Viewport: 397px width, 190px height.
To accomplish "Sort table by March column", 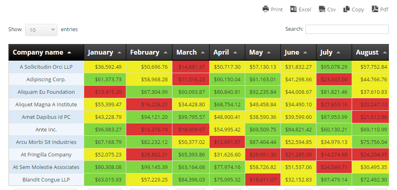I will coord(191,52).
